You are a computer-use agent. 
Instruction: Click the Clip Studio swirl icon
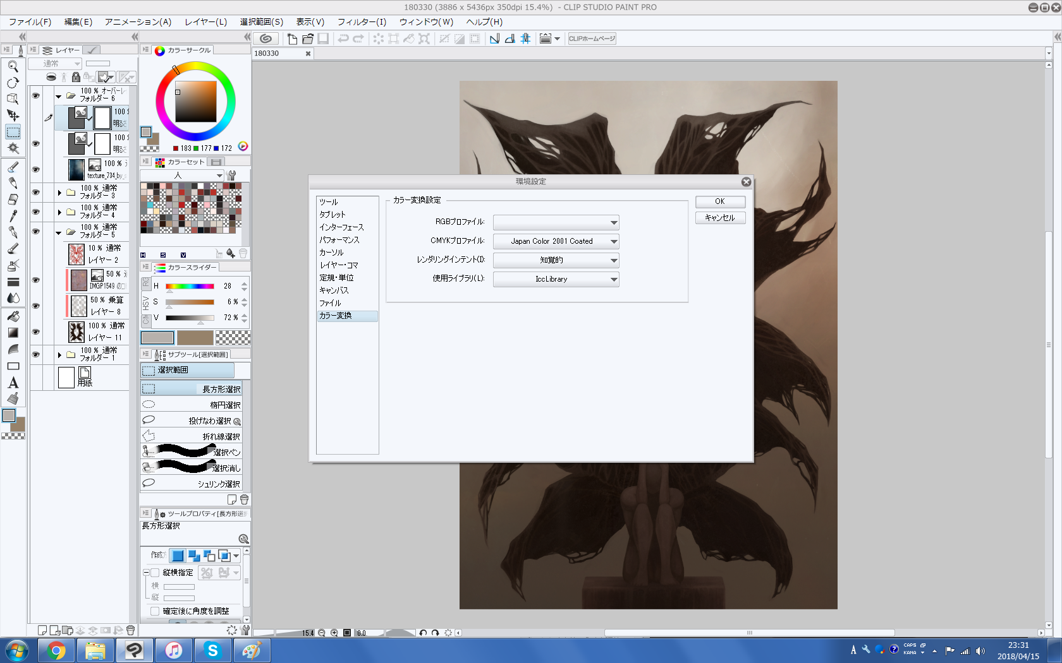coord(266,39)
